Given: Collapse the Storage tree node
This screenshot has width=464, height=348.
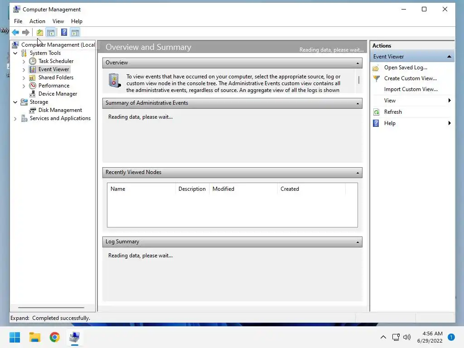Looking at the screenshot, I should pyautogui.click(x=15, y=102).
